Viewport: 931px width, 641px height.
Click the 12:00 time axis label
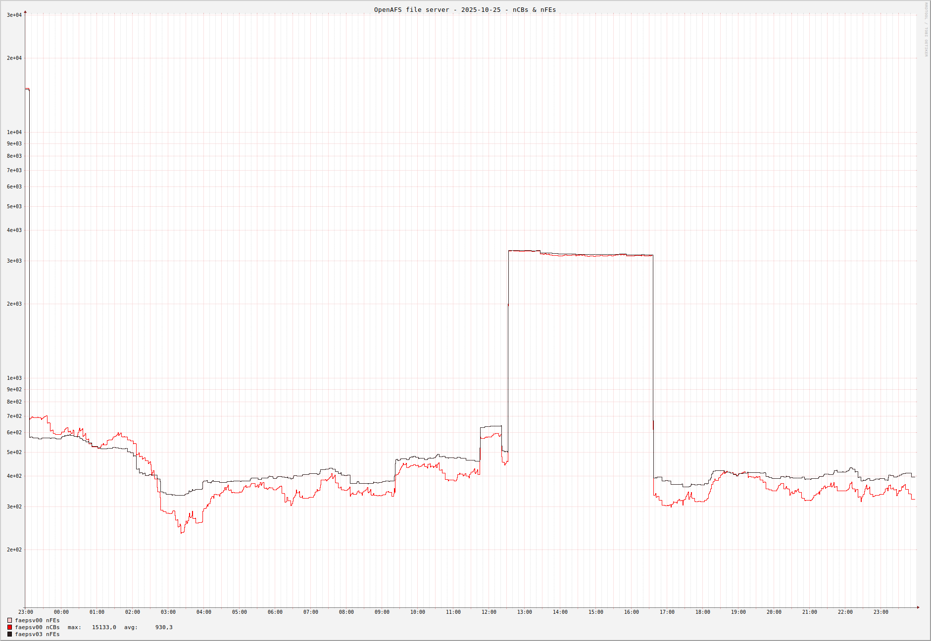(x=489, y=612)
